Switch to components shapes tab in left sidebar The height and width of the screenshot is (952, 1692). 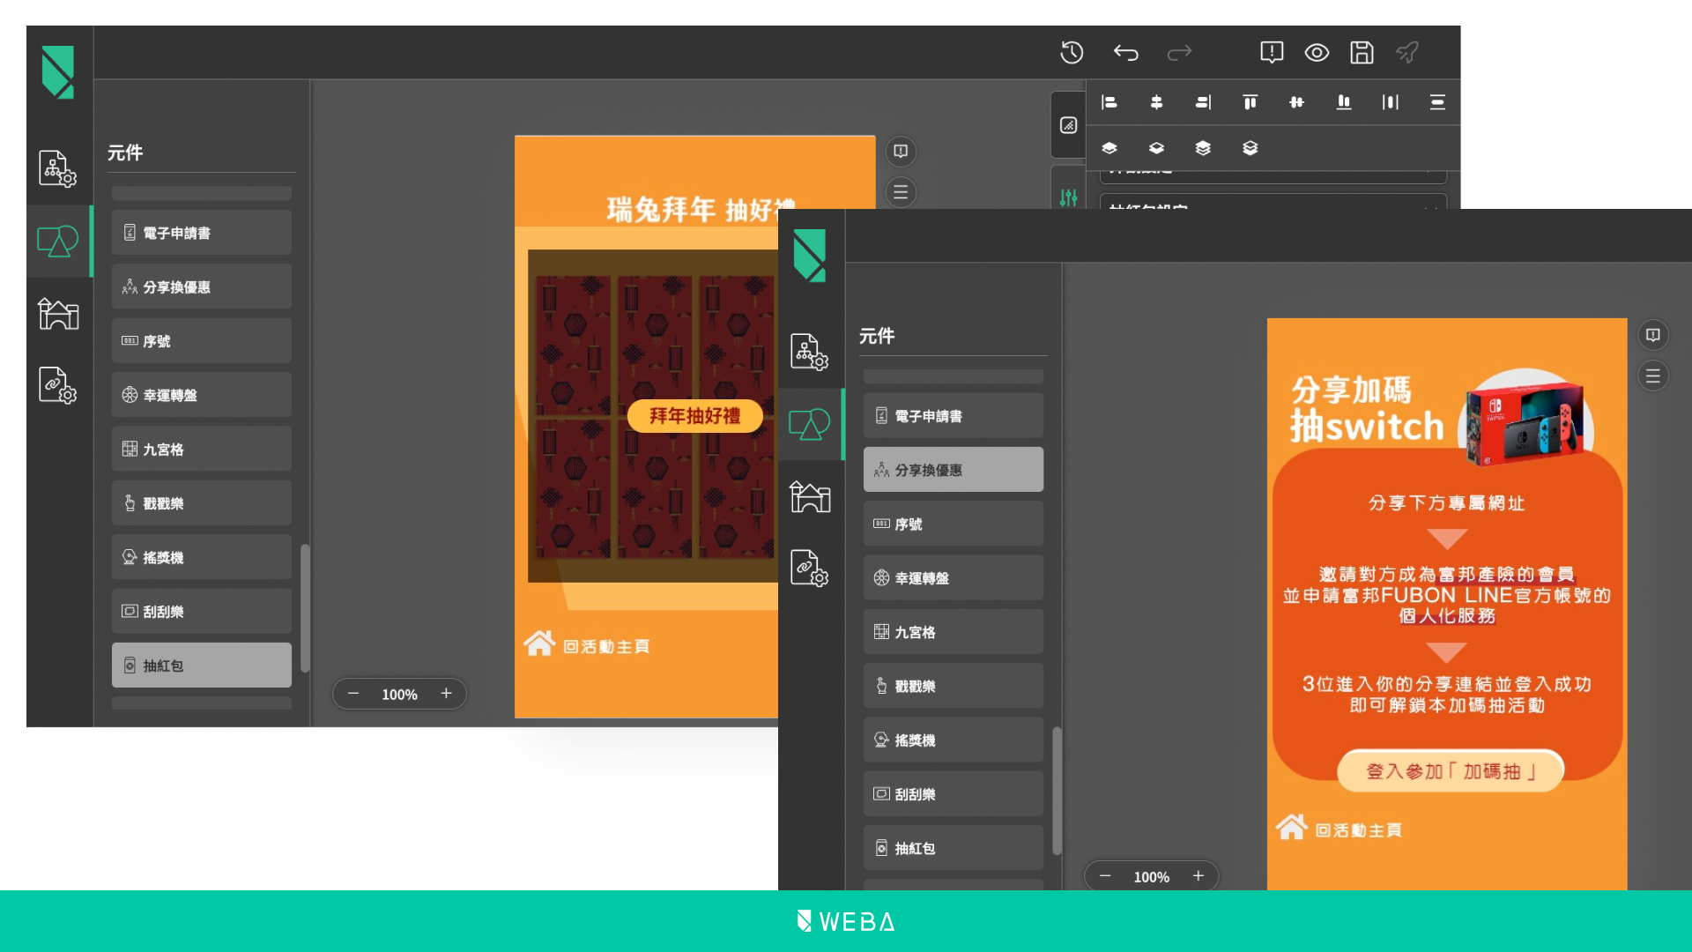click(x=58, y=241)
